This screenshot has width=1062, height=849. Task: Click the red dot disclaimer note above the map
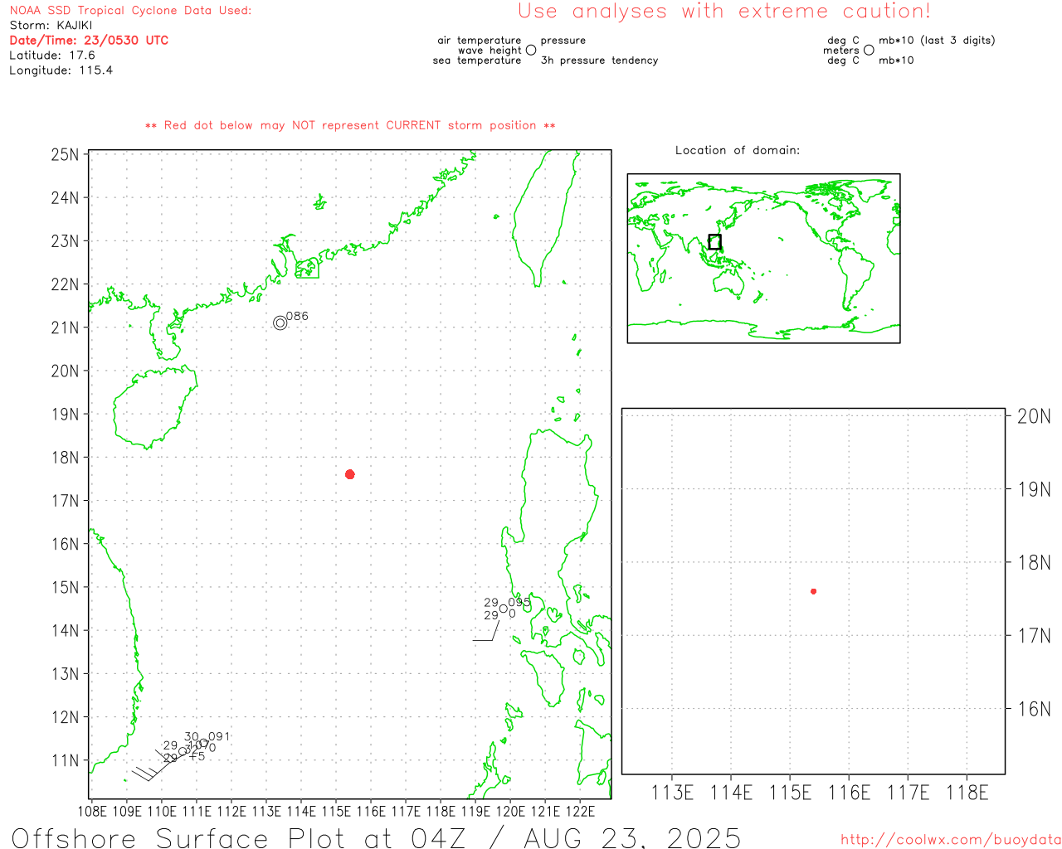350,125
